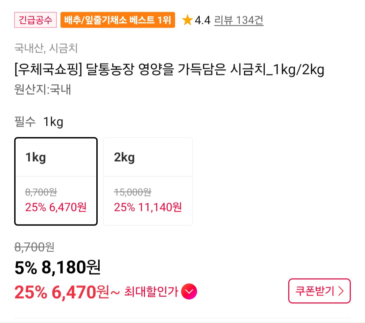Select the 1kg option card

(56, 181)
